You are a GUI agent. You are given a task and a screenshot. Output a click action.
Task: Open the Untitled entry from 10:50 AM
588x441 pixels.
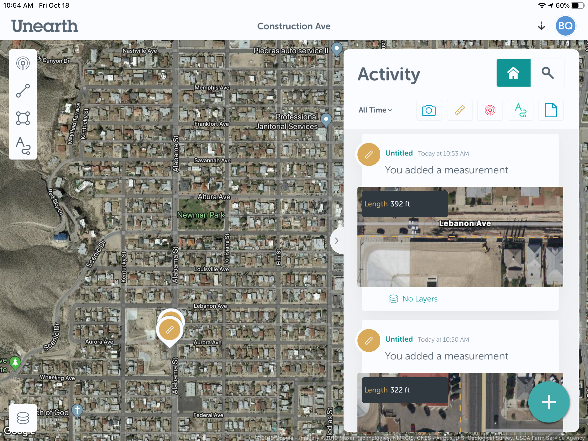(399, 339)
